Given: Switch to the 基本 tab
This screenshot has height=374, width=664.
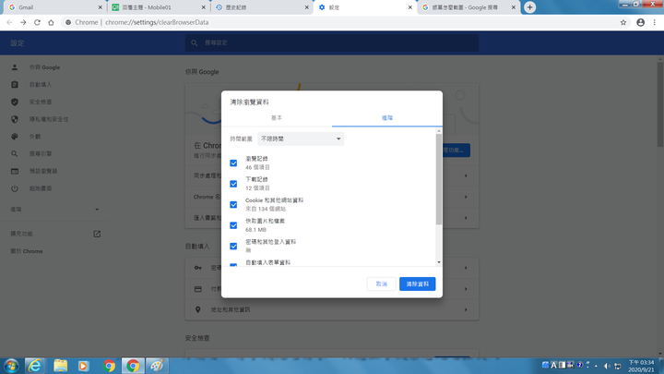Looking at the screenshot, I should (x=277, y=118).
